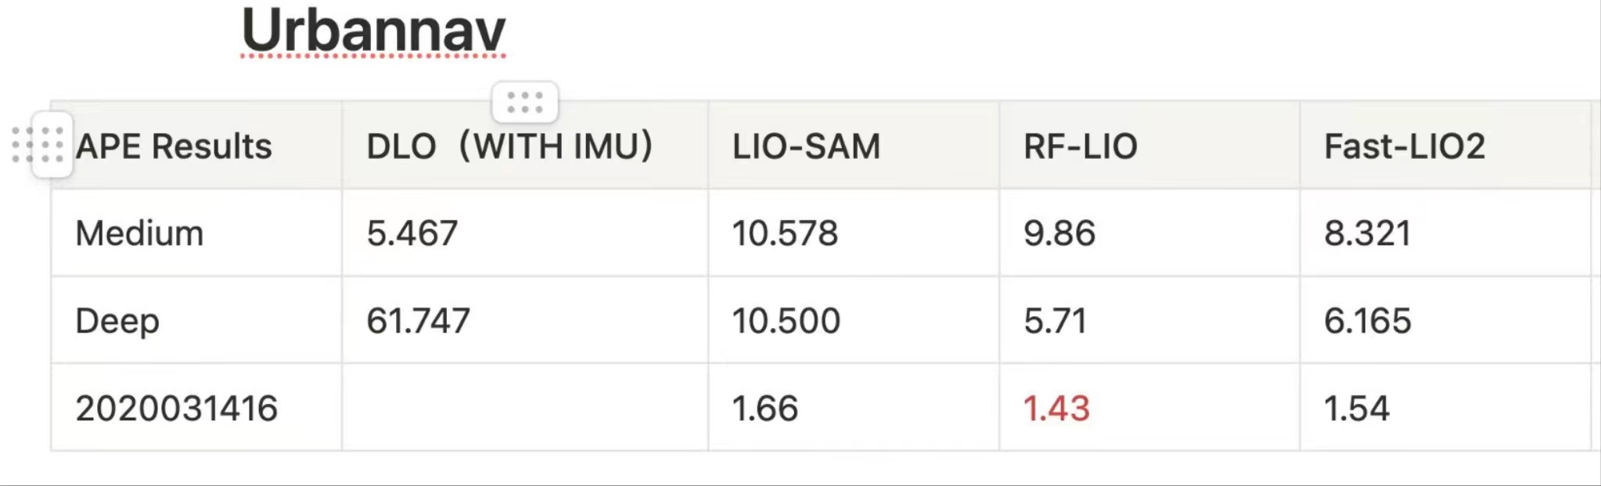Click the empty DLO cell in 2020031416 row
The width and height of the screenshot is (1601, 486).
click(x=525, y=408)
